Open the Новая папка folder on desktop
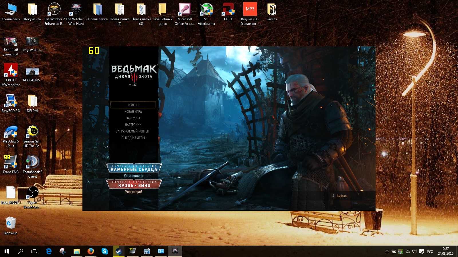The image size is (458, 257). pyautogui.click(x=98, y=12)
